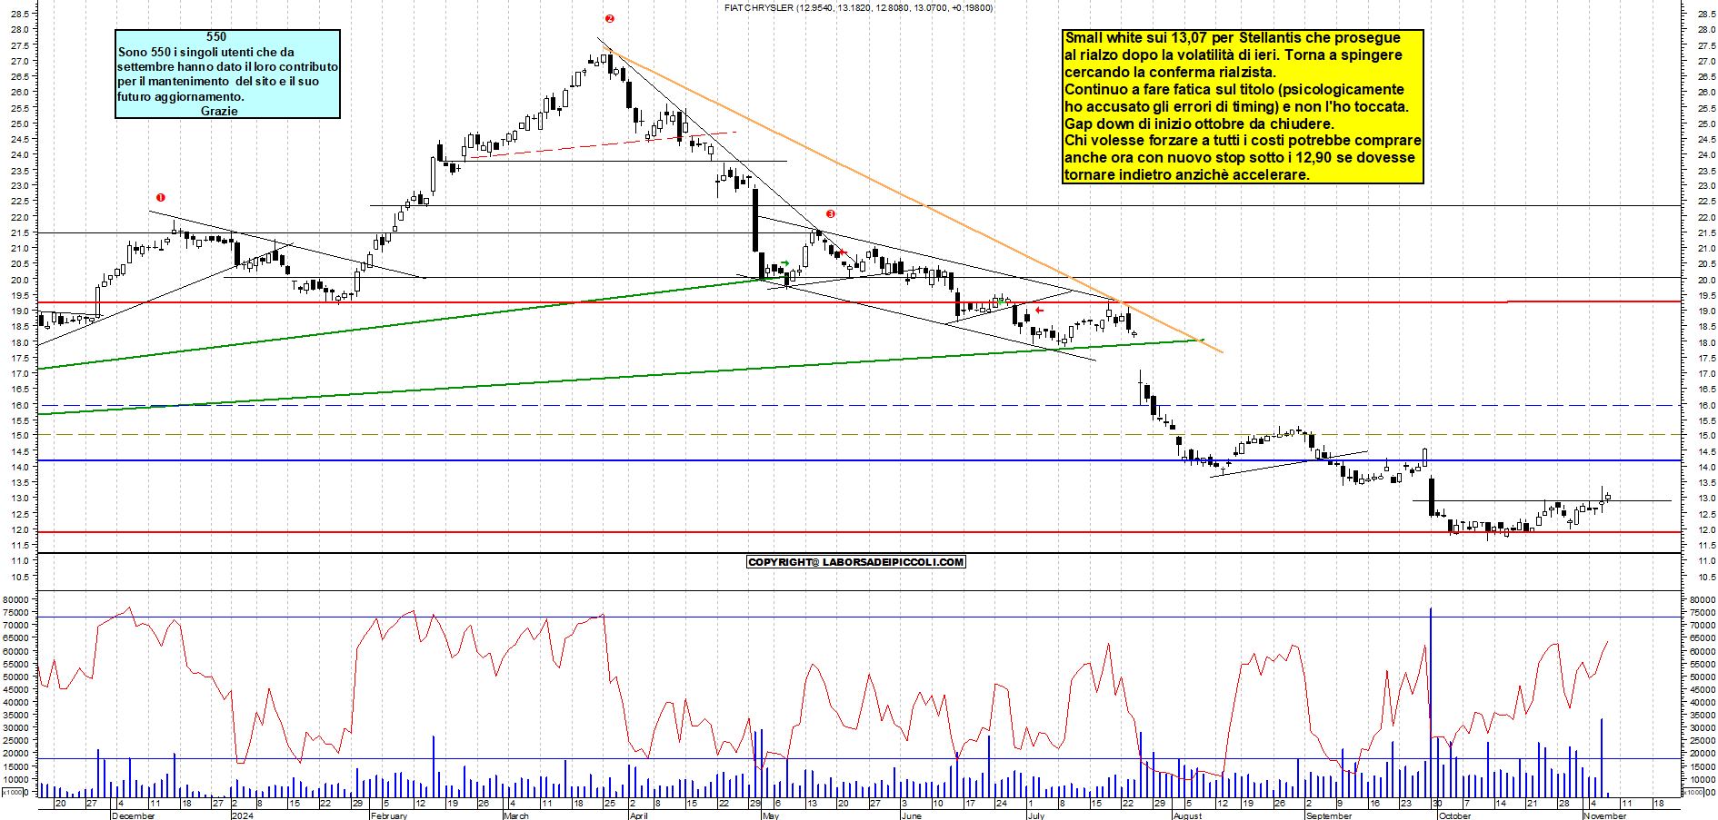The height and width of the screenshot is (820, 1718).
Task: Click the February month label
Action: pos(389,815)
